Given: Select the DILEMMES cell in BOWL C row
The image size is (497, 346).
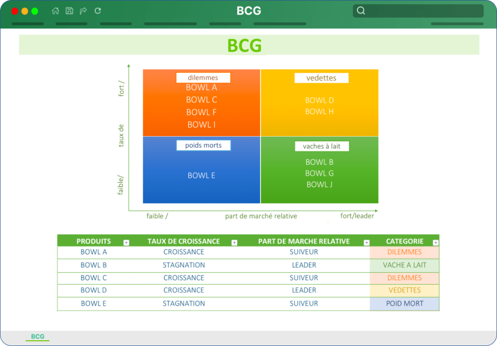Looking at the screenshot, I should point(404,278).
